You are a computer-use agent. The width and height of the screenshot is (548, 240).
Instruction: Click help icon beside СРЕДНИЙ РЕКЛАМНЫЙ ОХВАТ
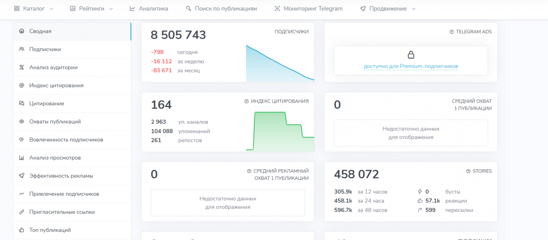pyautogui.click(x=249, y=171)
